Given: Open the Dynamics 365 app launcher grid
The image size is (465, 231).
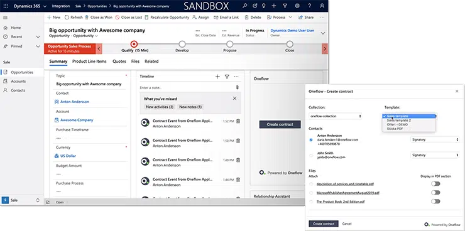Looking at the screenshot, I should click(5, 6).
